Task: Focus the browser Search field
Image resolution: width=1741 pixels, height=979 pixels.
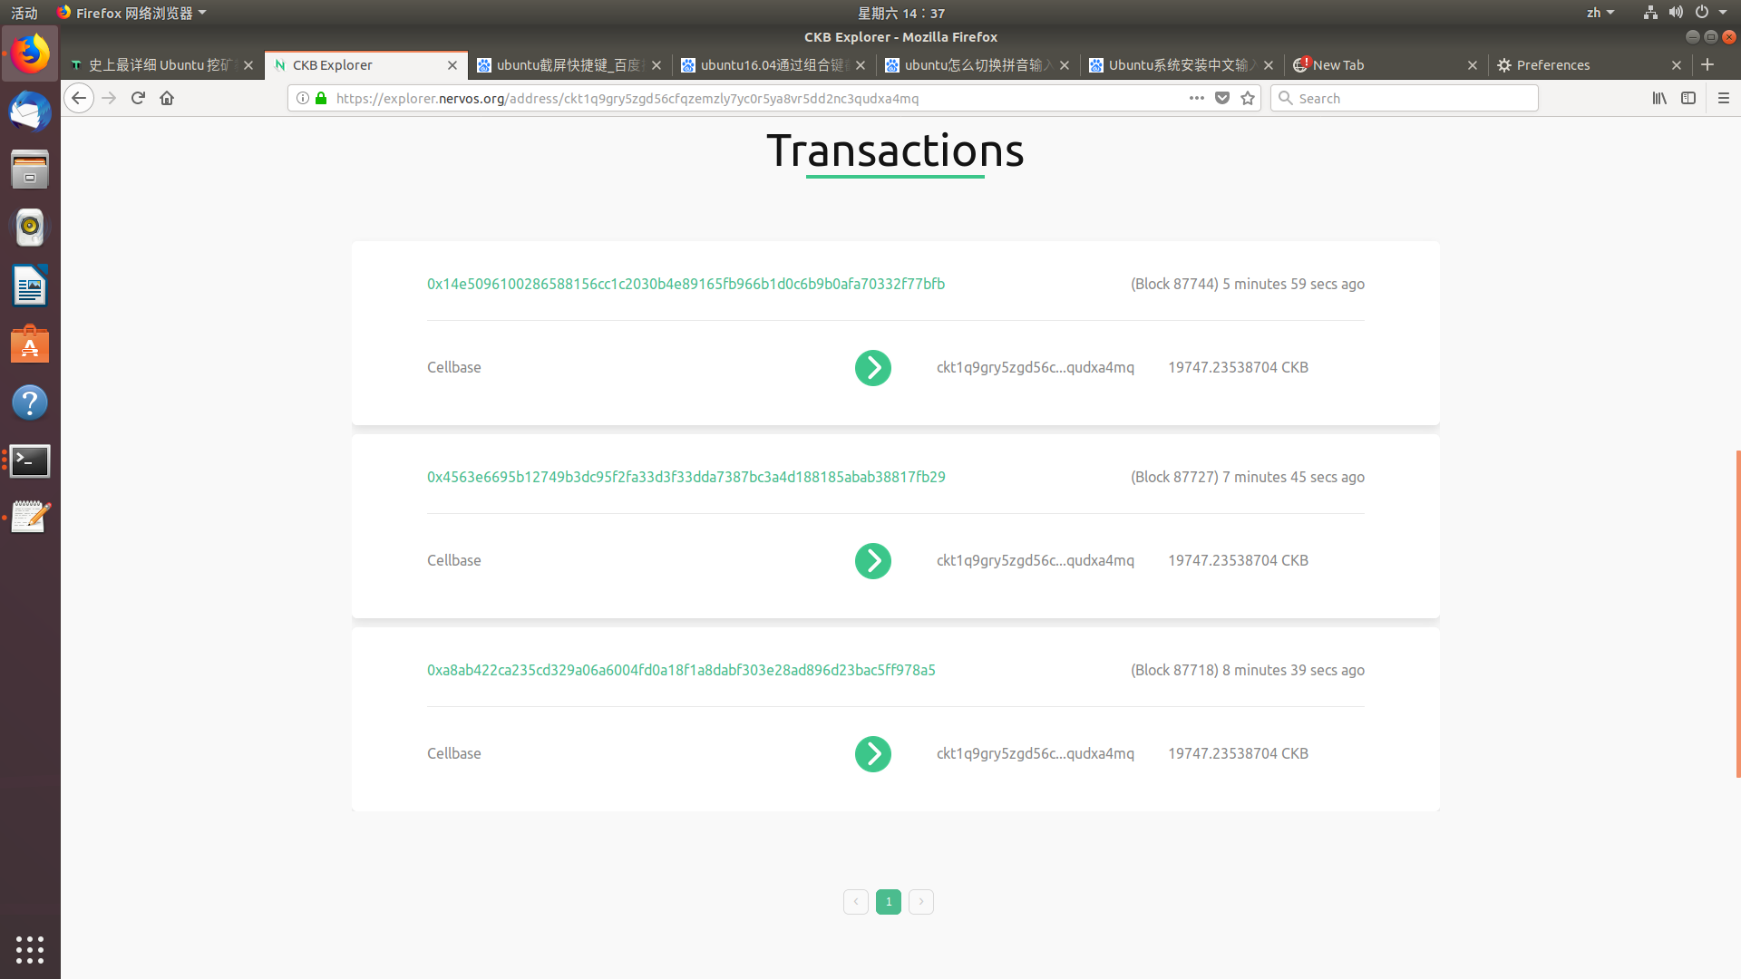Action: [1405, 98]
